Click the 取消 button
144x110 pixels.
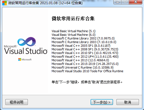pos(128,102)
